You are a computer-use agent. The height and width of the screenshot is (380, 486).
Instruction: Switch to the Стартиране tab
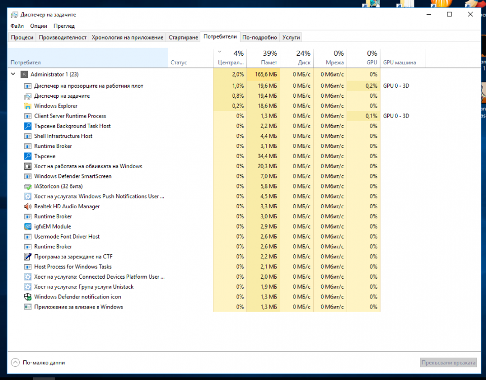(183, 37)
